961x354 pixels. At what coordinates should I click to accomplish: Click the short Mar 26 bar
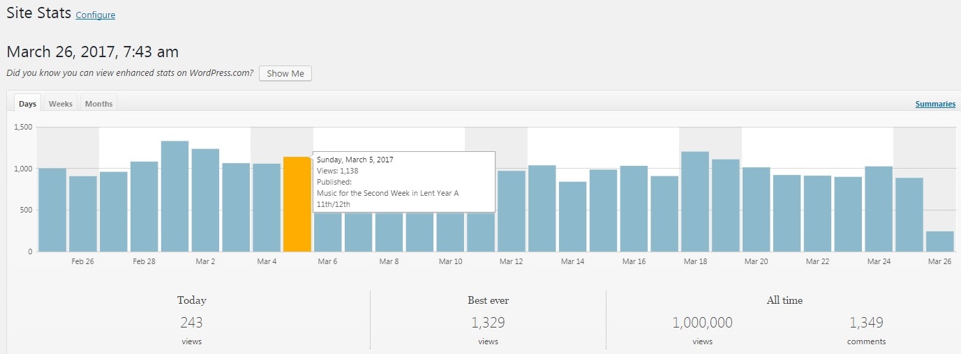click(939, 242)
